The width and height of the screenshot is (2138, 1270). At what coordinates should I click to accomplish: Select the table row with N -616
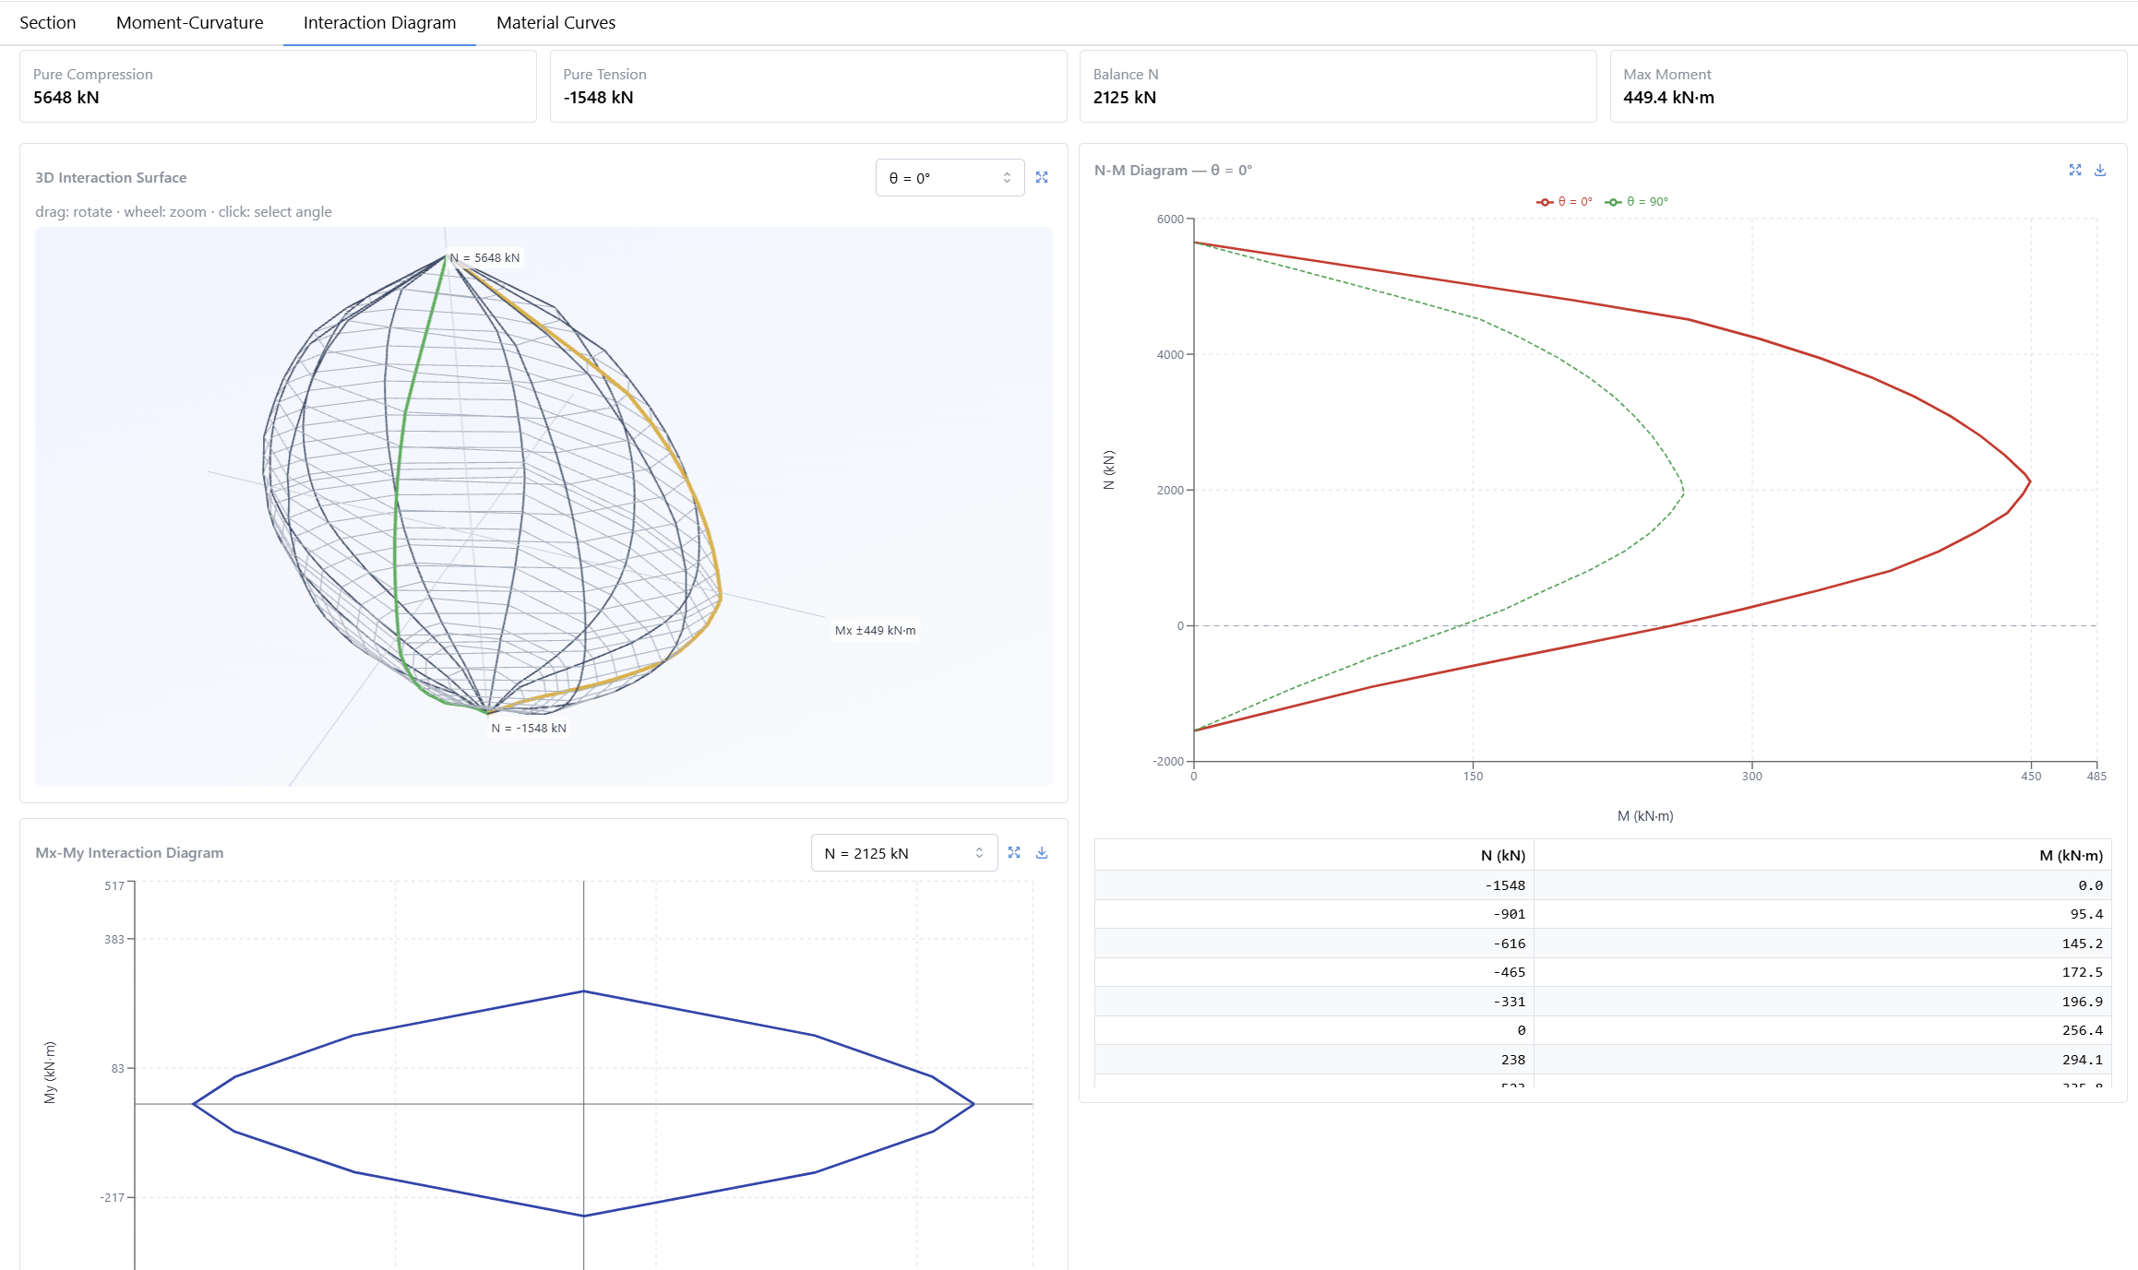click(1603, 944)
